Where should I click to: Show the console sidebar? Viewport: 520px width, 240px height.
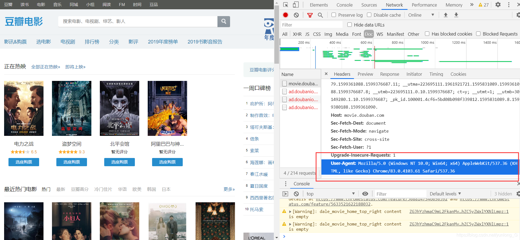tap(285, 194)
